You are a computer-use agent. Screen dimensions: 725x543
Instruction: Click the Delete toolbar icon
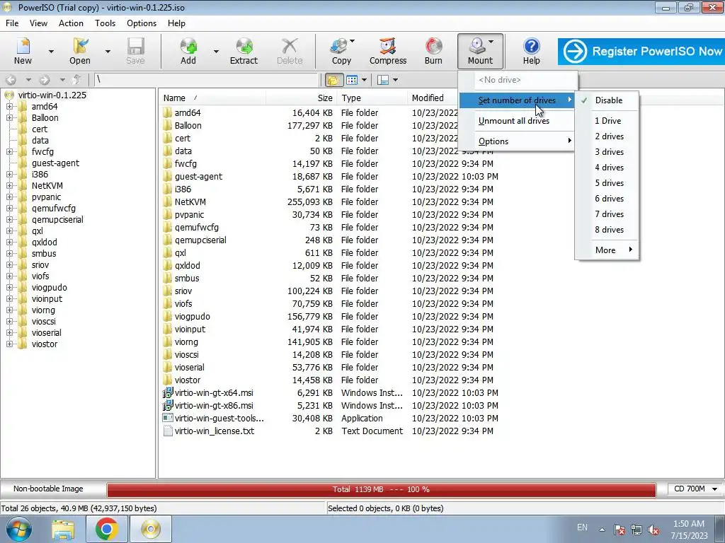click(x=290, y=51)
